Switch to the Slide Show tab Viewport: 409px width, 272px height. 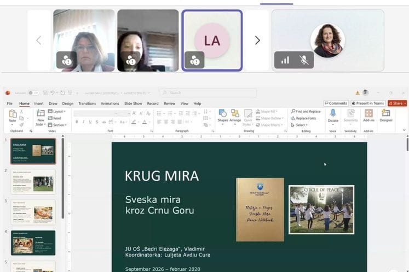click(x=133, y=103)
